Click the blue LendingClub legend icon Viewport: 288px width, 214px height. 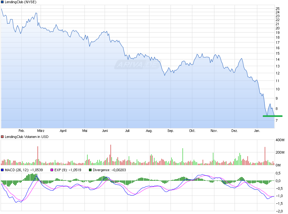[x=3, y=2]
